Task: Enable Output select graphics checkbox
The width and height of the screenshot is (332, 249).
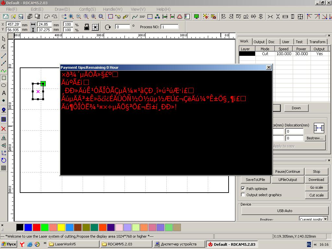Action: (243, 195)
